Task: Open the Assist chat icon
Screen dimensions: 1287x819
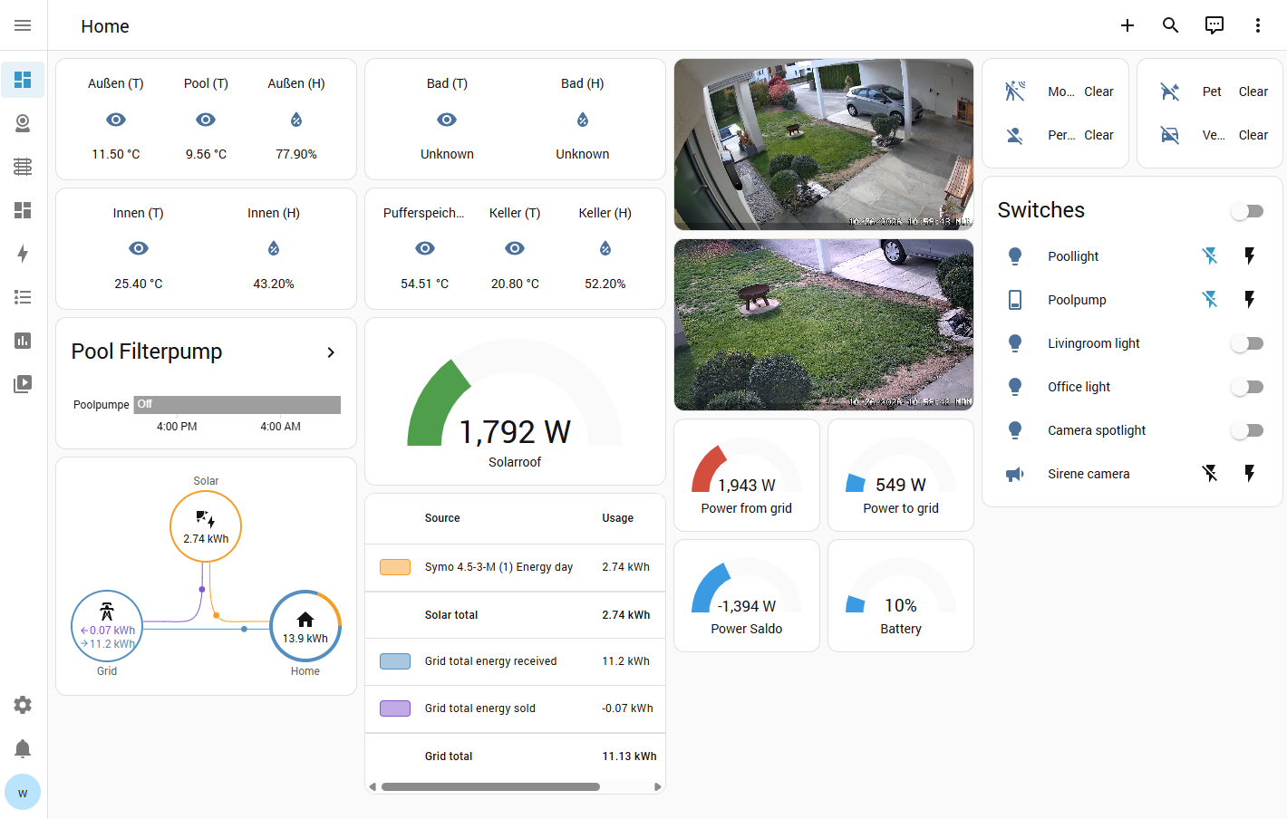Action: tap(1214, 25)
